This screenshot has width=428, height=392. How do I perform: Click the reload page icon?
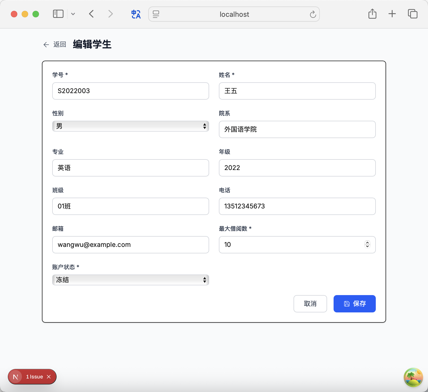point(313,14)
